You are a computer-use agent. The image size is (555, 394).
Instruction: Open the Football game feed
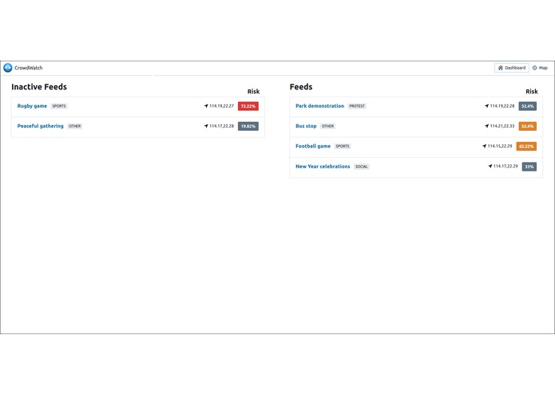(313, 146)
